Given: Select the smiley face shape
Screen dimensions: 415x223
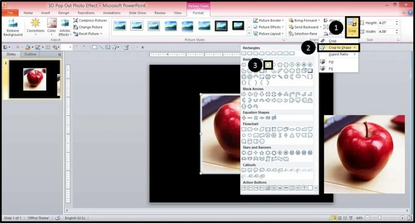Looking at the screenshot, I should click(268, 77).
